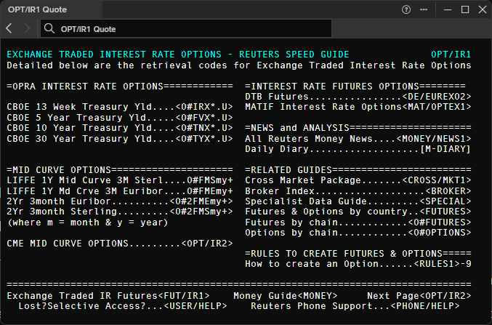492x325 pixels.
Task: Click the RELATED GUIDES heading
Action: pyautogui.click(x=358, y=170)
